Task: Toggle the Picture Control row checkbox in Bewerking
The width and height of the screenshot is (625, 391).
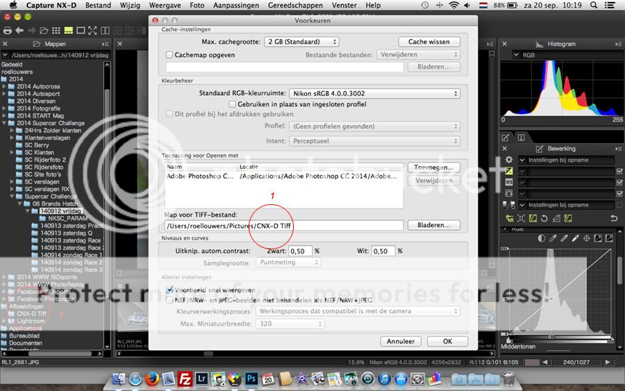Action: point(619,193)
